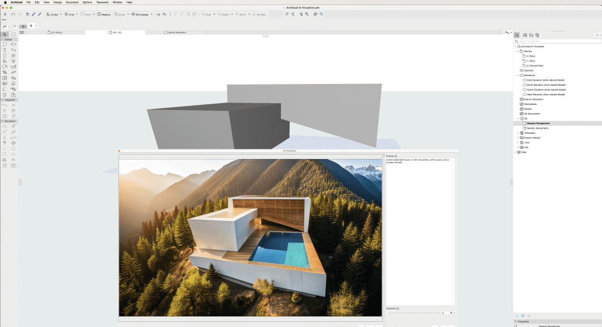
Task: Click the Line tool in Document toolbox
Action: [5, 148]
